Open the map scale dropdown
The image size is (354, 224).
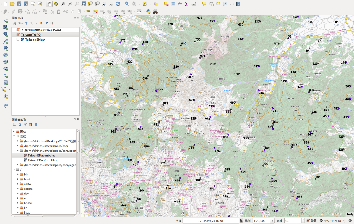pos(272,221)
